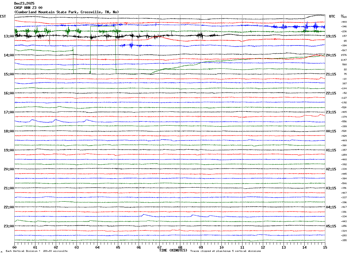Click the DC offset value -408
348x255 pixels.
(x=344, y=22)
